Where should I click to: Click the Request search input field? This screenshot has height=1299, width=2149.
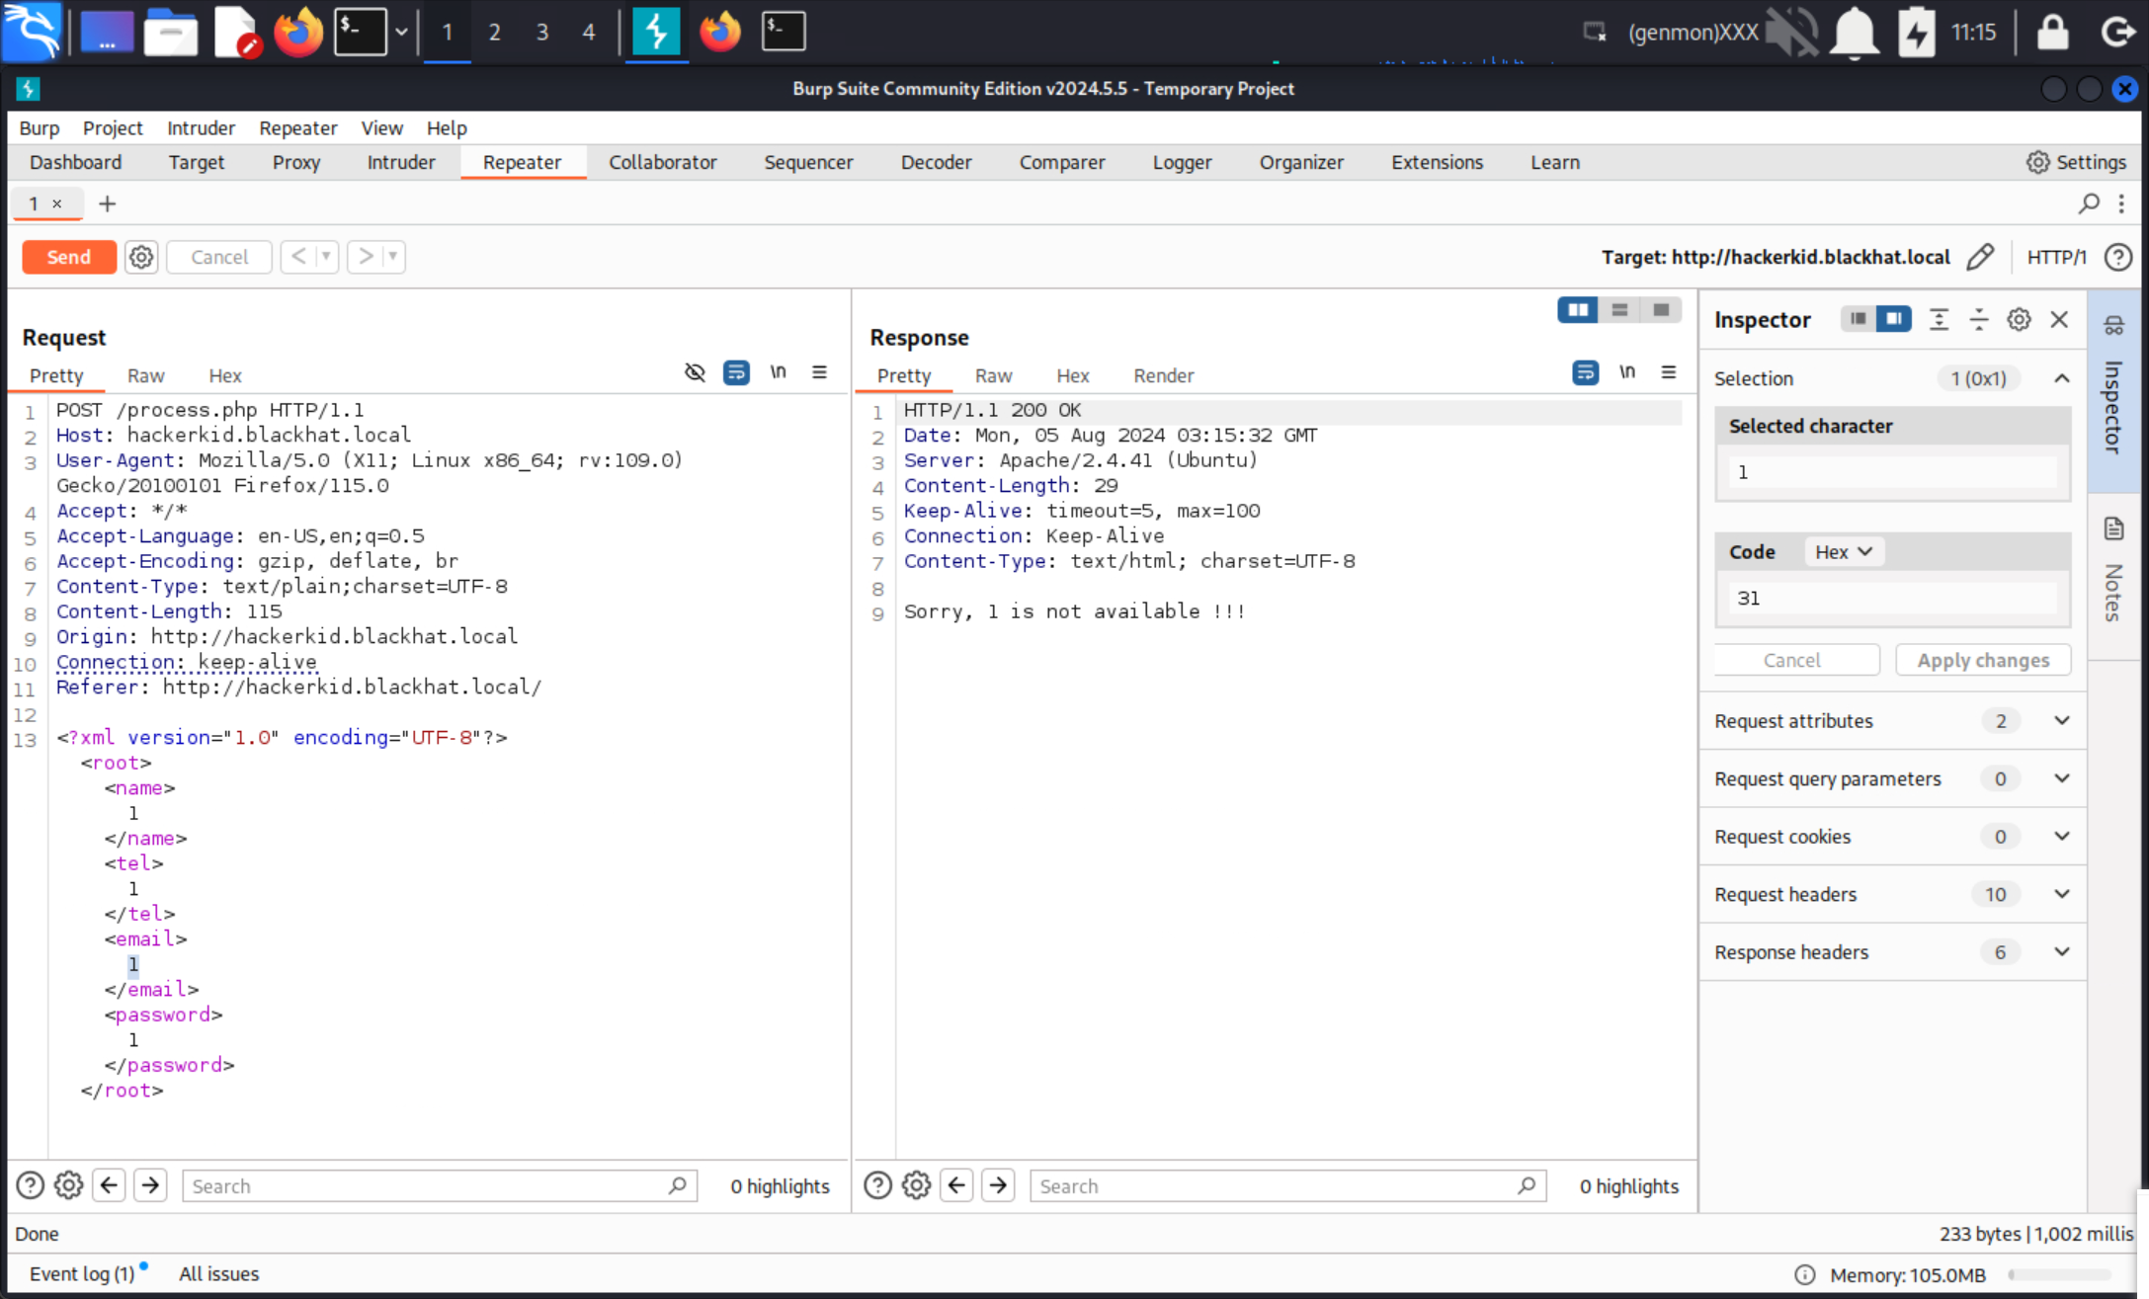point(440,1185)
